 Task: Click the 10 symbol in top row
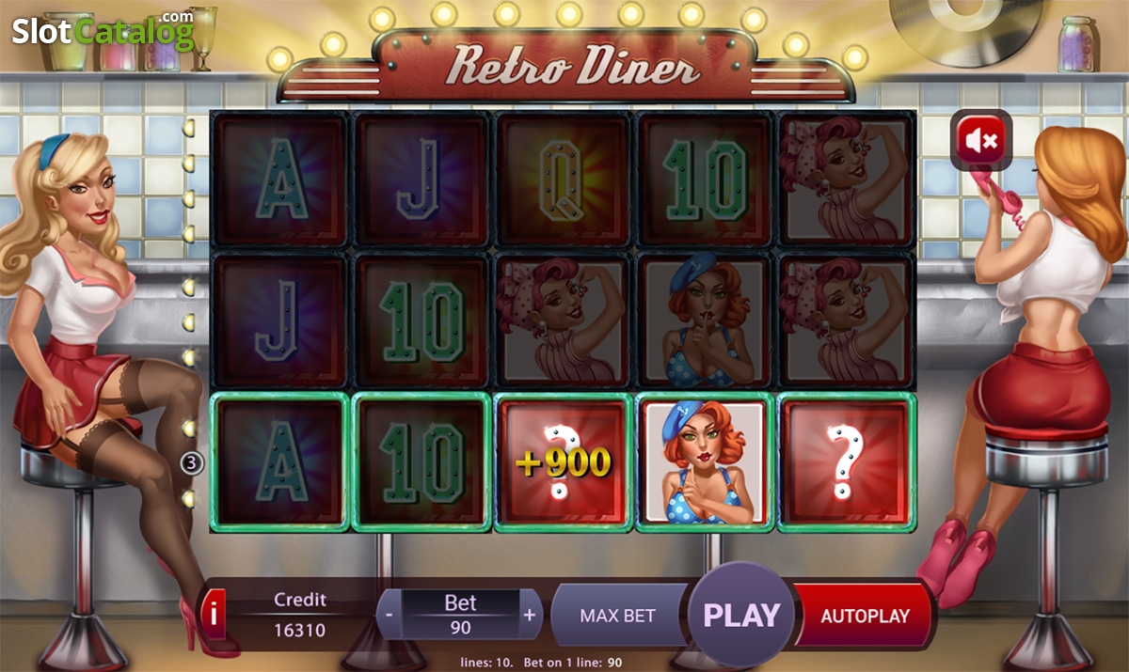coord(705,180)
